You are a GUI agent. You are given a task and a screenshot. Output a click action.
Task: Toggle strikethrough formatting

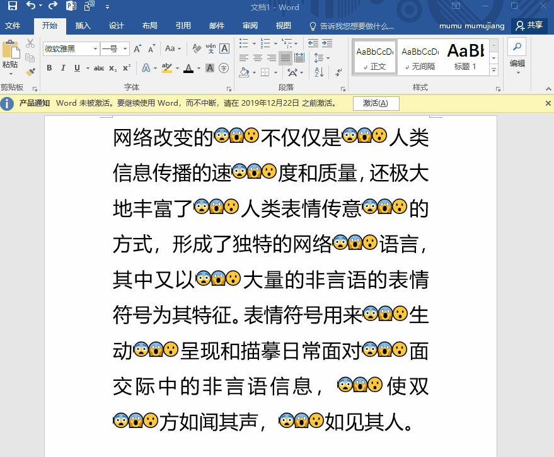99,68
